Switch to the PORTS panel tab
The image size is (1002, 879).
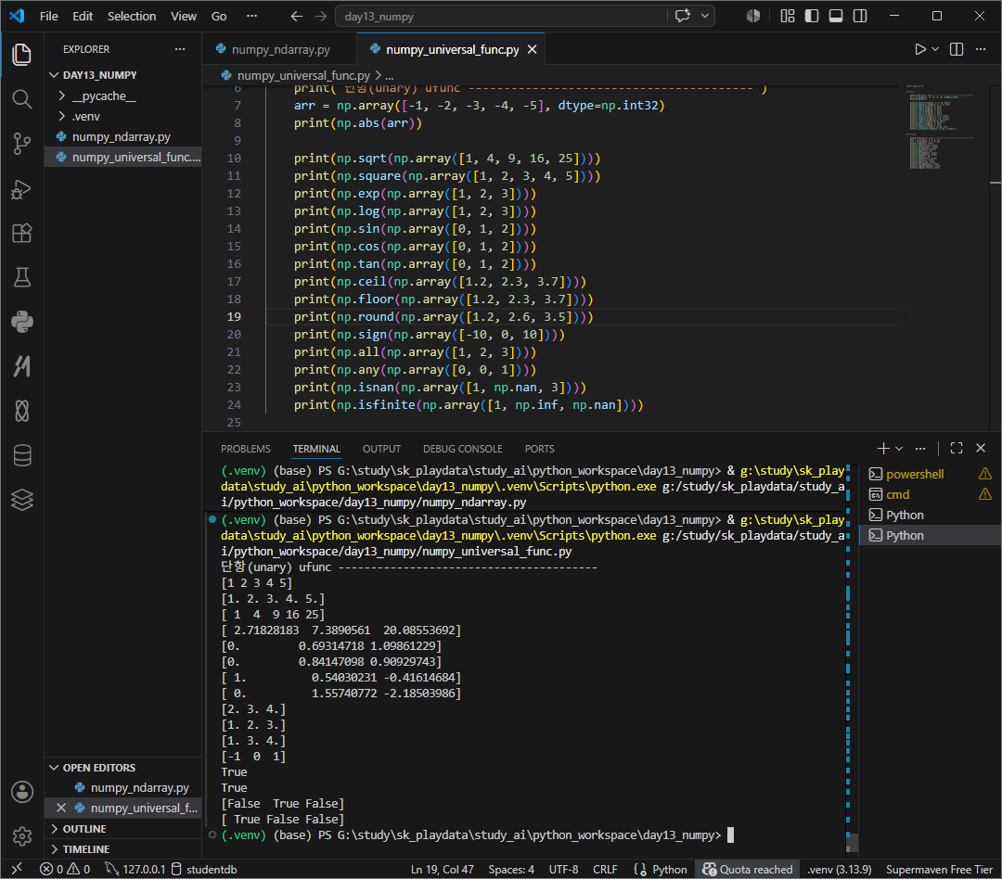(539, 449)
